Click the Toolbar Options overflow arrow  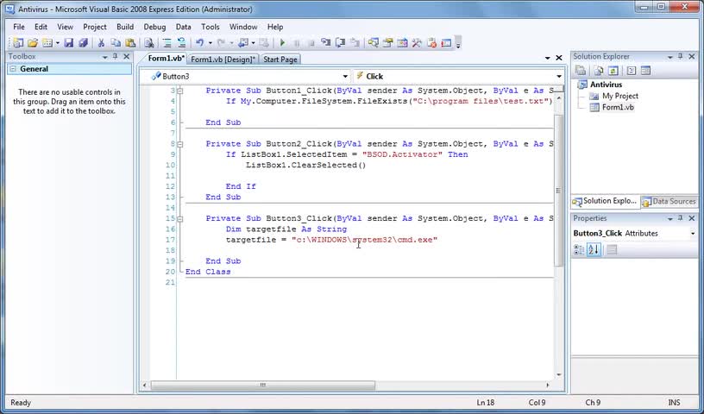(x=458, y=43)
